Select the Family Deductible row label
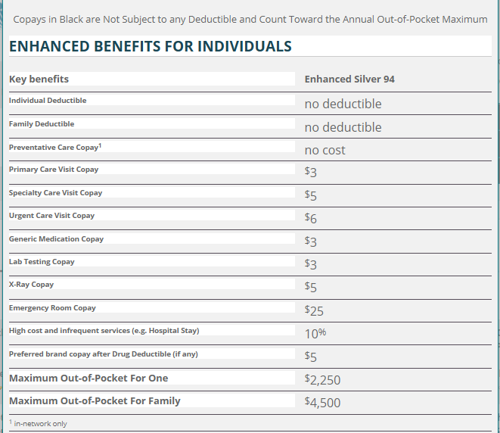 point(42,123)
